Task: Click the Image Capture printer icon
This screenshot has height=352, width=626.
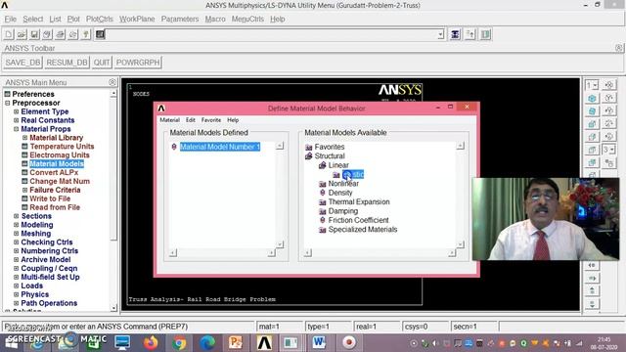Action: (x=60, y=35)
